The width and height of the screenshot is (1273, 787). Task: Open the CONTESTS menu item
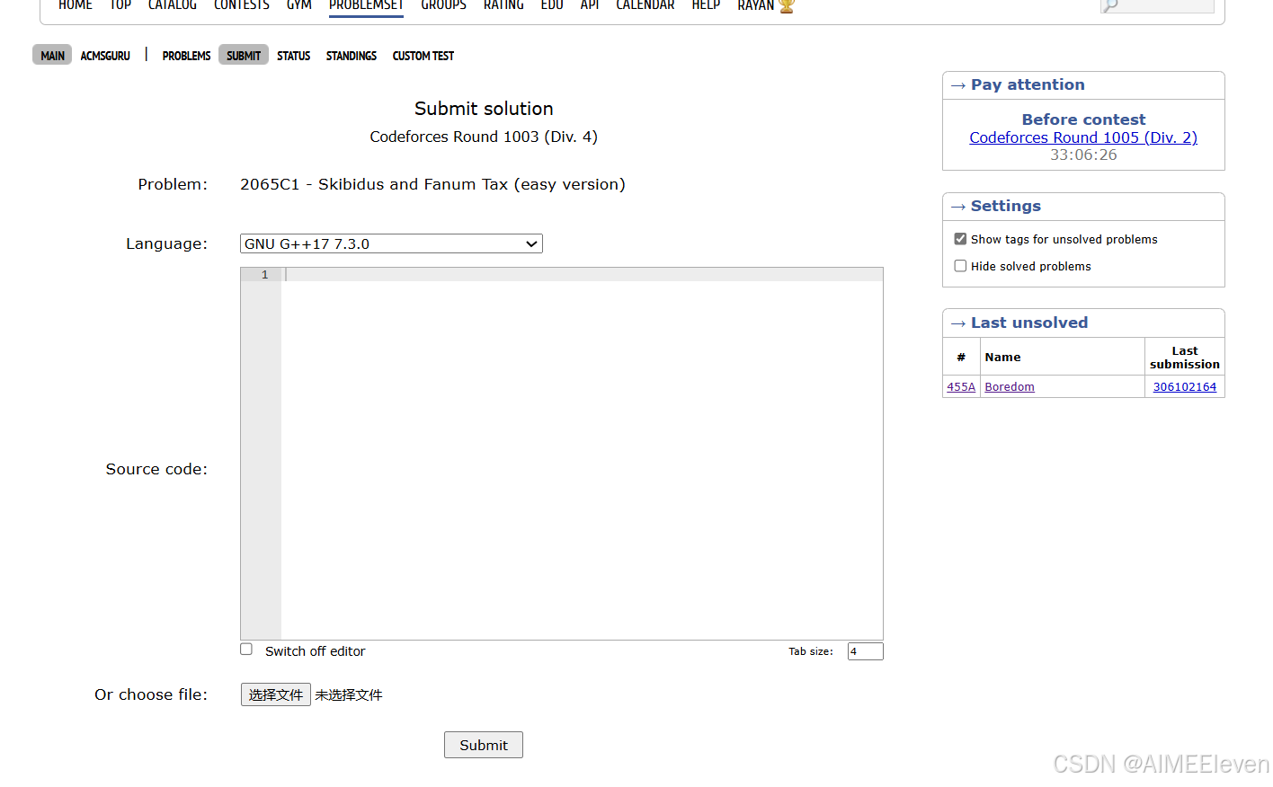click(242, 5)
